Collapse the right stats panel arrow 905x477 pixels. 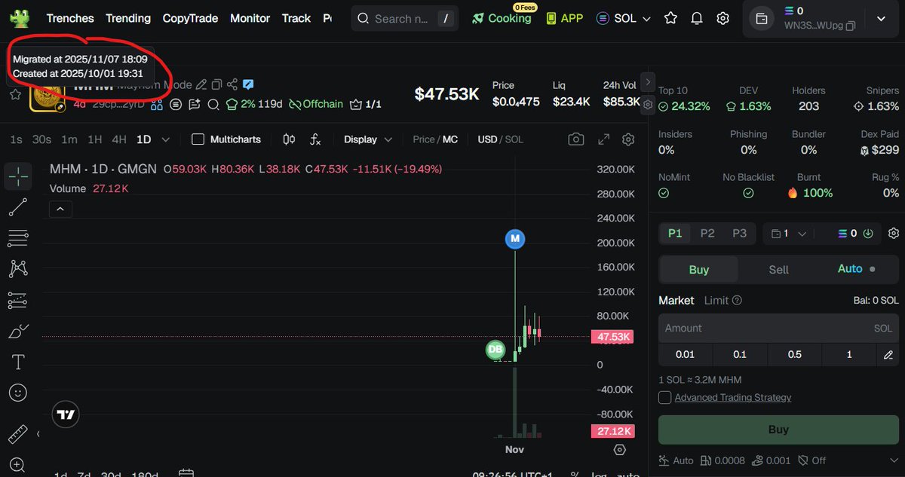point(648,81)
